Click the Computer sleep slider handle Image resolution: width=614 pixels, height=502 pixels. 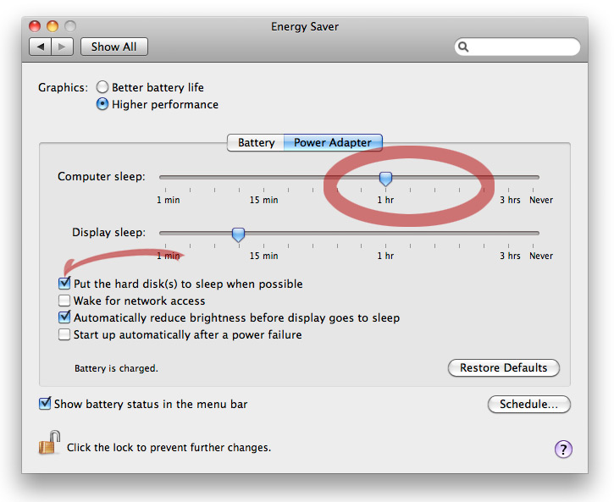385,179
